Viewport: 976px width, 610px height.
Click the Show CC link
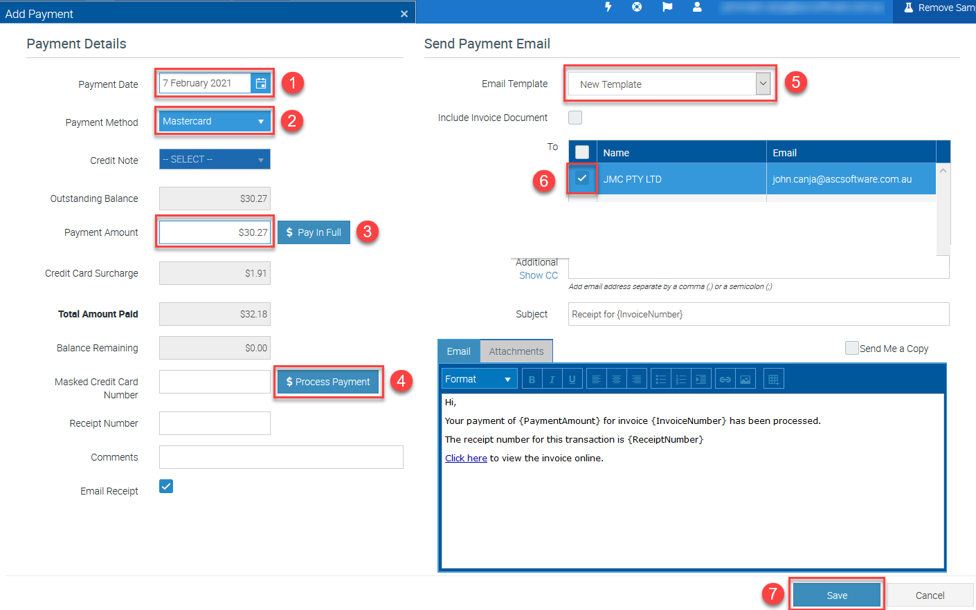(x=538, y=275)
